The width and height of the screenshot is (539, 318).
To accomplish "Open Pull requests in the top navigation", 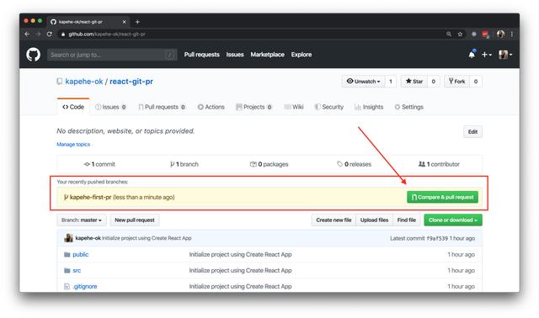I will point(202,55).
